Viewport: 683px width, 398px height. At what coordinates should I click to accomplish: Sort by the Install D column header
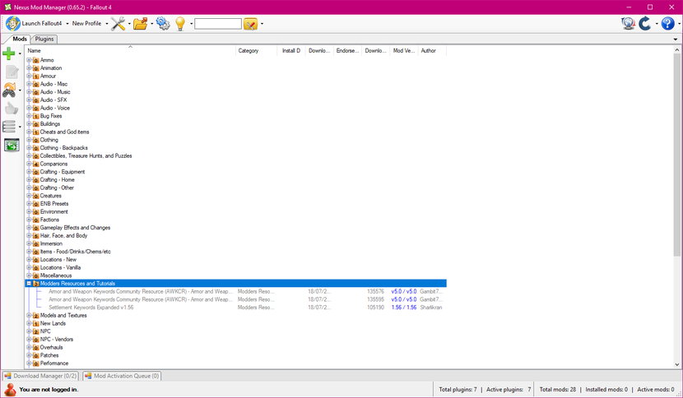pyautogui.click(x=291, y=50)
